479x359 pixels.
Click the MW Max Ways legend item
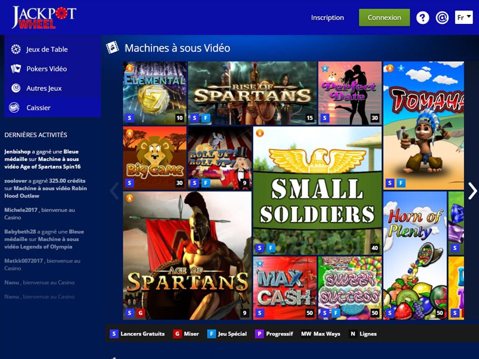click(320, 334)
